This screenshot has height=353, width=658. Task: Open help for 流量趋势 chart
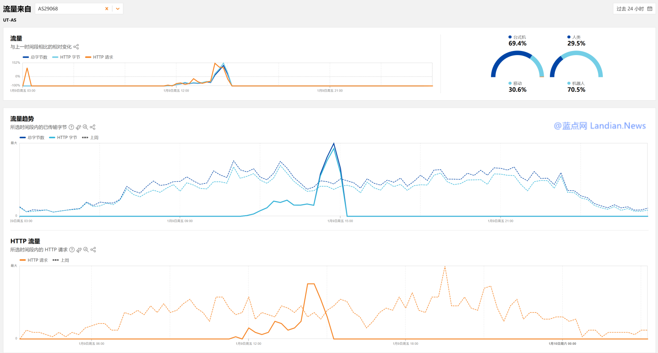point(71,127)
